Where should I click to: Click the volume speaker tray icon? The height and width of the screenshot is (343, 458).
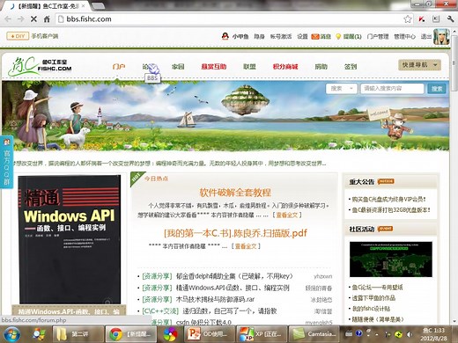409,334
